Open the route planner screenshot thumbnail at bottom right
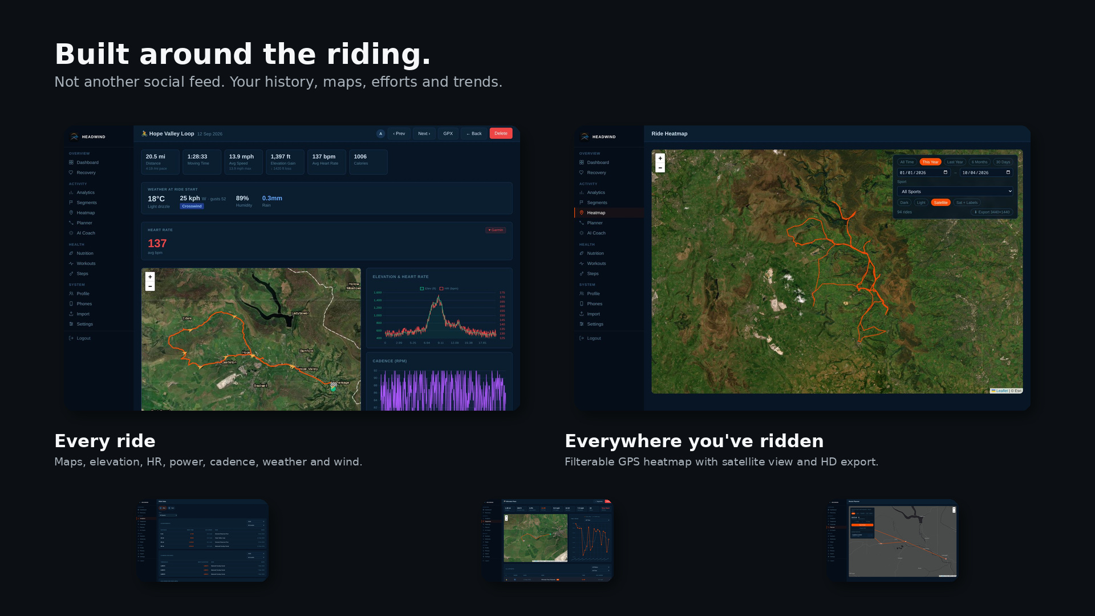 893,541
